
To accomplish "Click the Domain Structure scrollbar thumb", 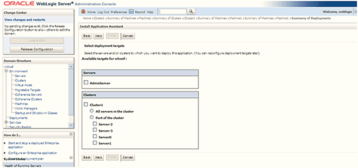I will 71,93.
